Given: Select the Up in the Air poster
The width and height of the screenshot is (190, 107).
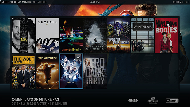Looking at the screenshot, I should [142, 35].
